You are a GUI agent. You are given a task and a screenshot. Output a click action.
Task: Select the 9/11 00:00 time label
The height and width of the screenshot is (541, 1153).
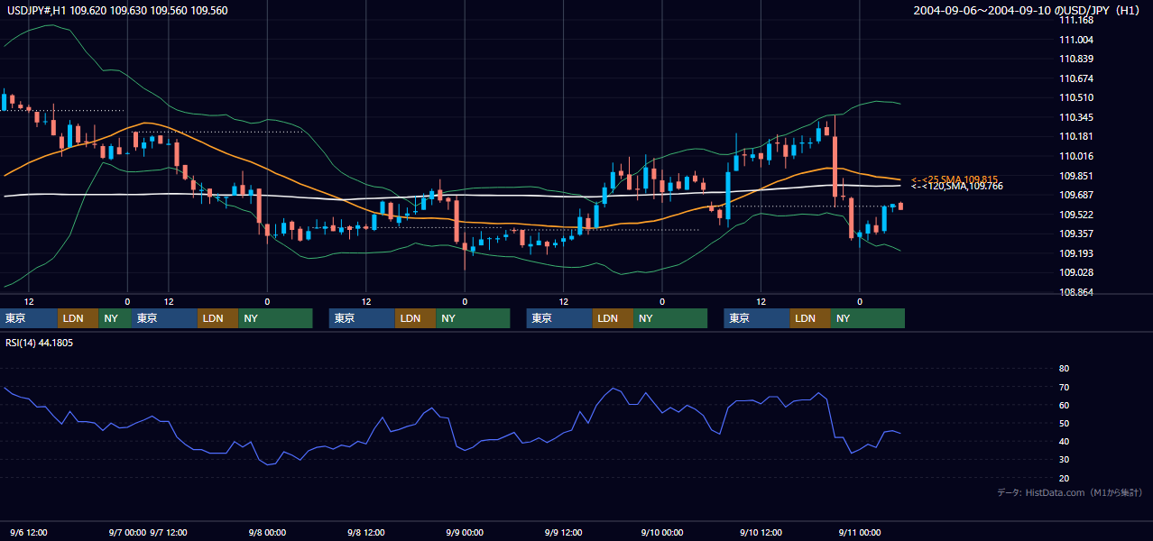click(860, 533)
